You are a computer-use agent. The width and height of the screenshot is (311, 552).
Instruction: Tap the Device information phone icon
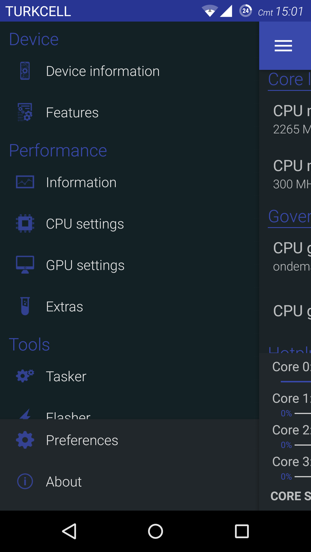[x=25, y=71]
